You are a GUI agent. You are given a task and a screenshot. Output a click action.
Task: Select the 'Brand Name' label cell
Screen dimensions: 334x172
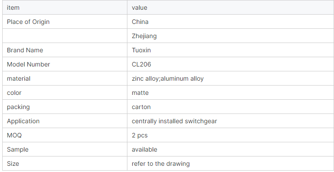coord(65,50)
